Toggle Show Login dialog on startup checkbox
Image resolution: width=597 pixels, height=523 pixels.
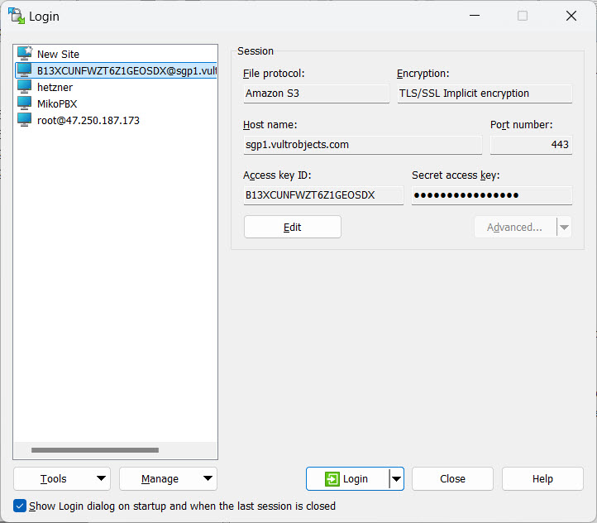tap(20, 506)
